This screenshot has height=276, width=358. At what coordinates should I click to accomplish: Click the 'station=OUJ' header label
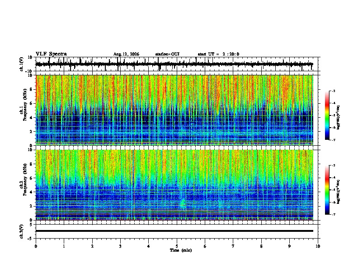[167, 54]
